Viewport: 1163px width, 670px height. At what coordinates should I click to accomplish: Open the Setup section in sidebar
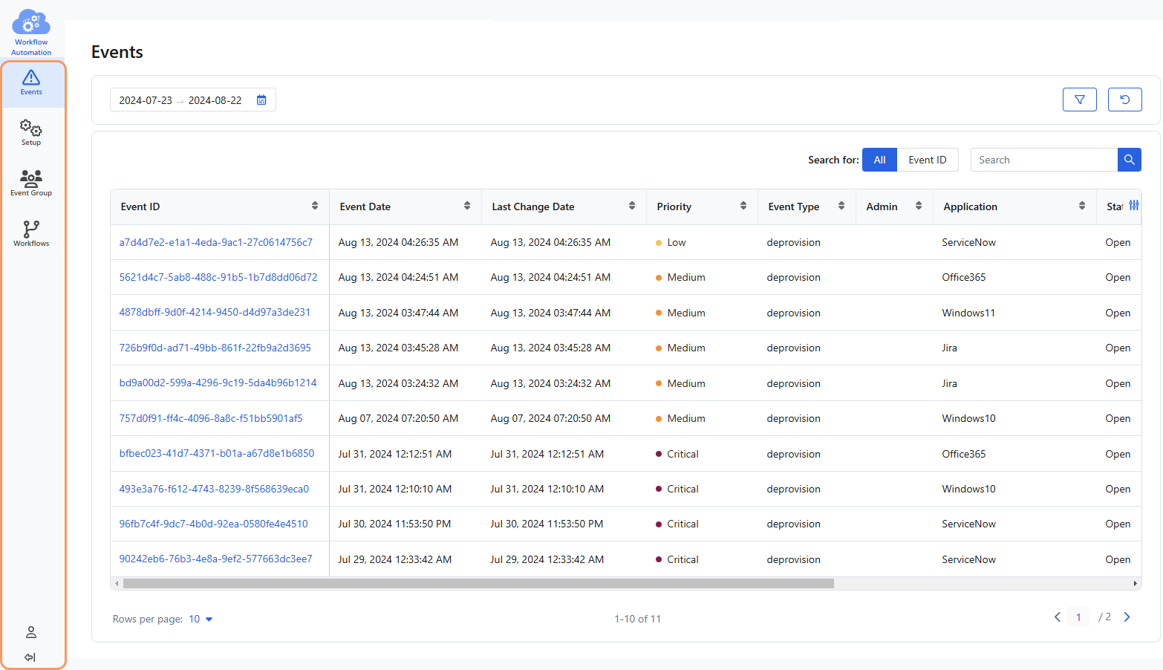click(x=31, y=132)
